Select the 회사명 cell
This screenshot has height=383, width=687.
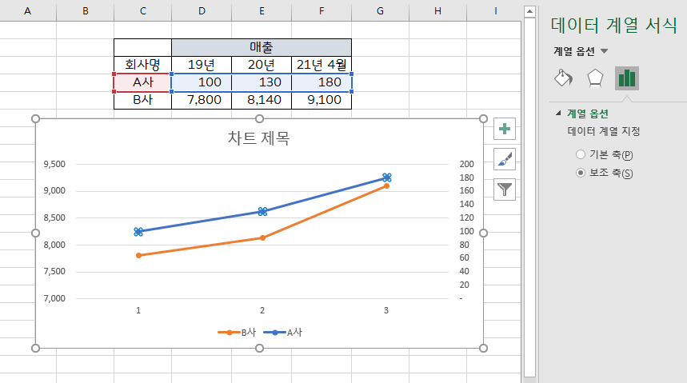pos(143,65)
